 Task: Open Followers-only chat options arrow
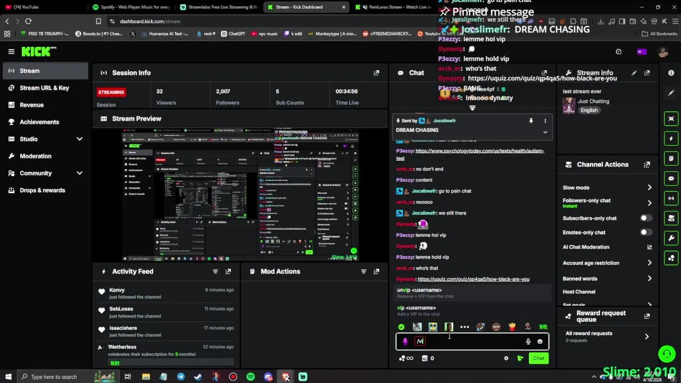pyautogui.click(x=649, y=203)
